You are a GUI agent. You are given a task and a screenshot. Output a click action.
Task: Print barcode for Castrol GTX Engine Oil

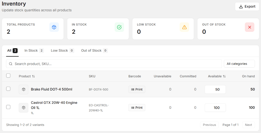click(137, 108)
